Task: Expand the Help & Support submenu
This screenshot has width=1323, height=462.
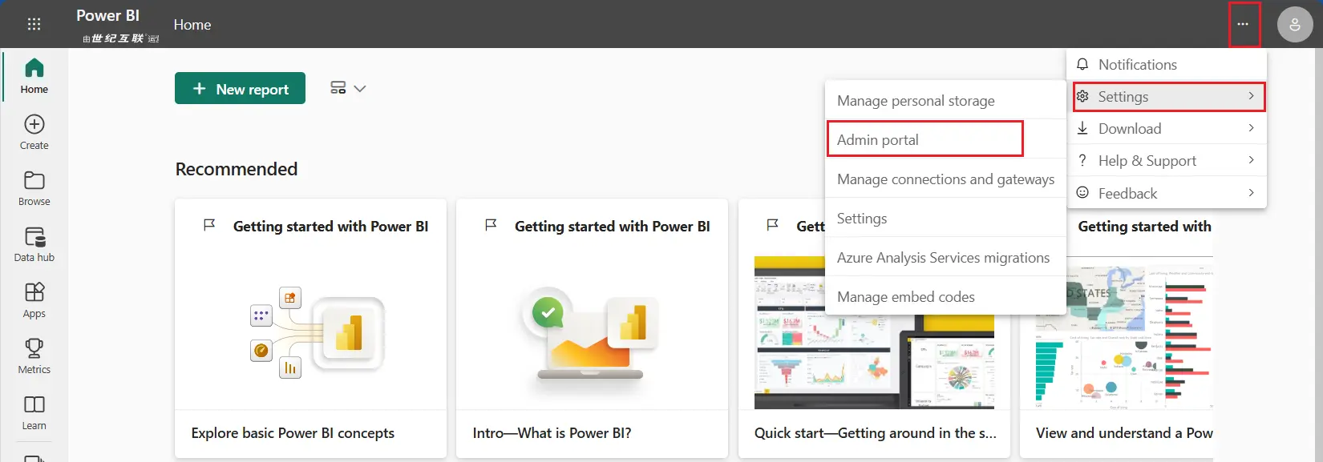Action: [1166, 161]
